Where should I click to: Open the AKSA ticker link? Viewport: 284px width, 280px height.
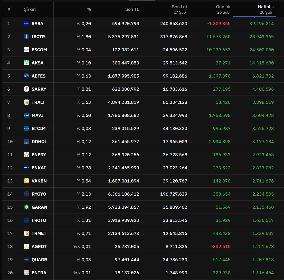pos(37,63)
